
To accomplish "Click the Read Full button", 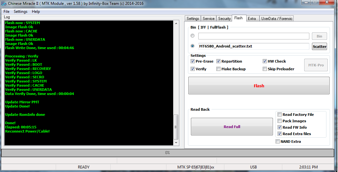I will [x=232, y=127].
